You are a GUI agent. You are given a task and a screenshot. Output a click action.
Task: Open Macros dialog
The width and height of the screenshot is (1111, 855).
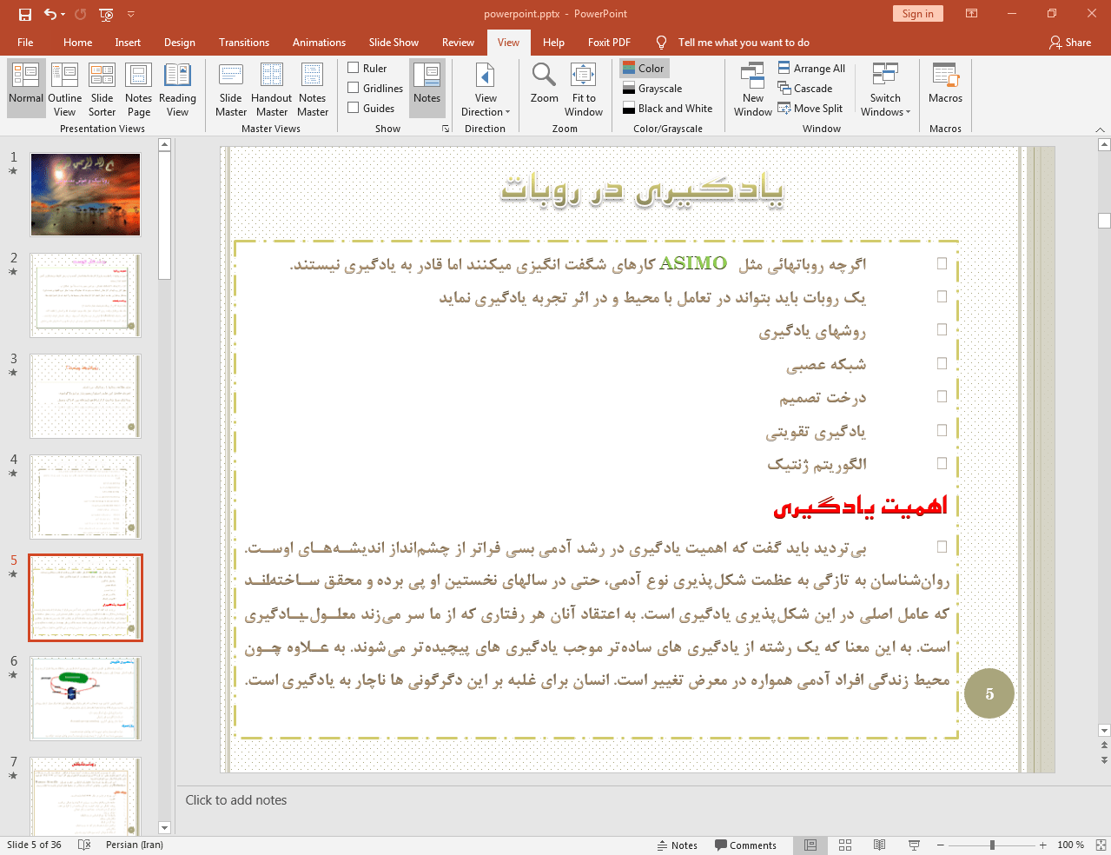[945, 83]
